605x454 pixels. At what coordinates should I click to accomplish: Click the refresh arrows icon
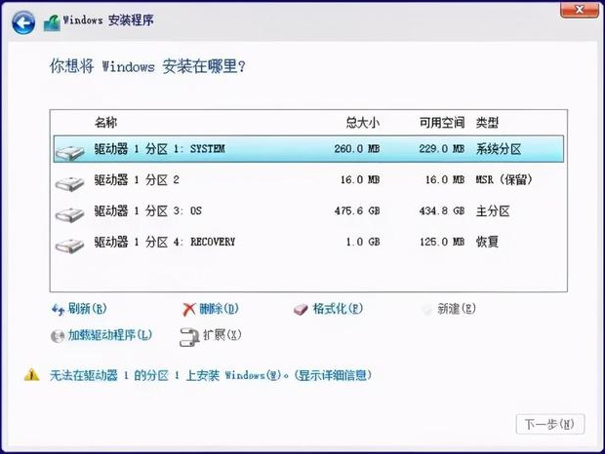click(58, 310)
